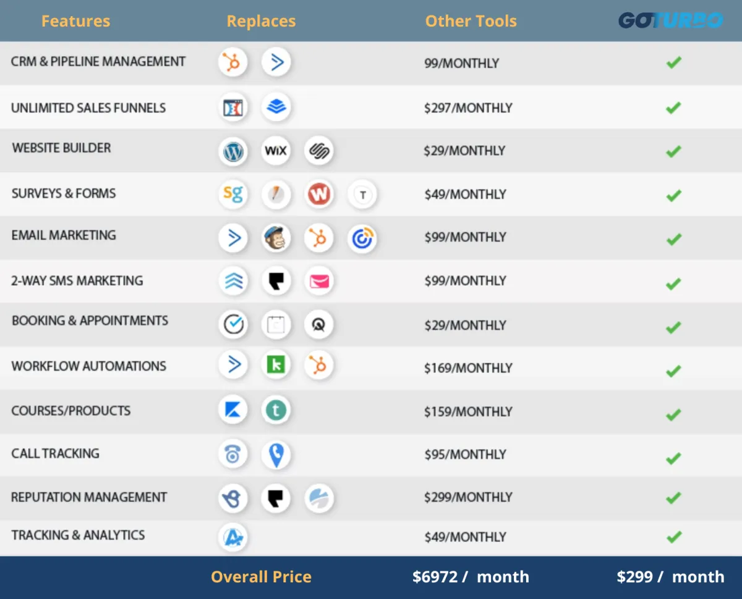Select the 'Other Tools' column header

point(471,21)
